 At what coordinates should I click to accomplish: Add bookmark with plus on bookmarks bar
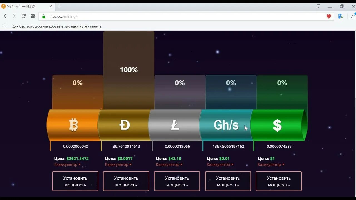pyautogui.click(x=5, y=26)
